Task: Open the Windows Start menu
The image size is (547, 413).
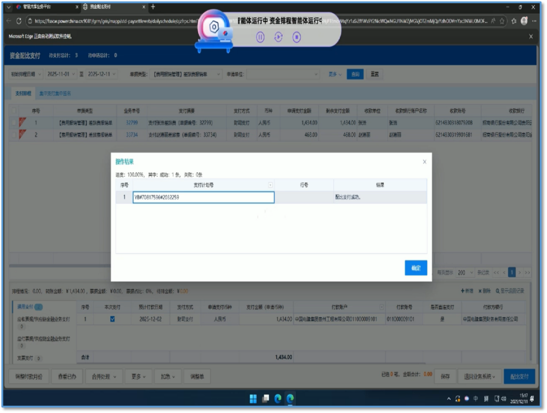Action: coord(253,398)
